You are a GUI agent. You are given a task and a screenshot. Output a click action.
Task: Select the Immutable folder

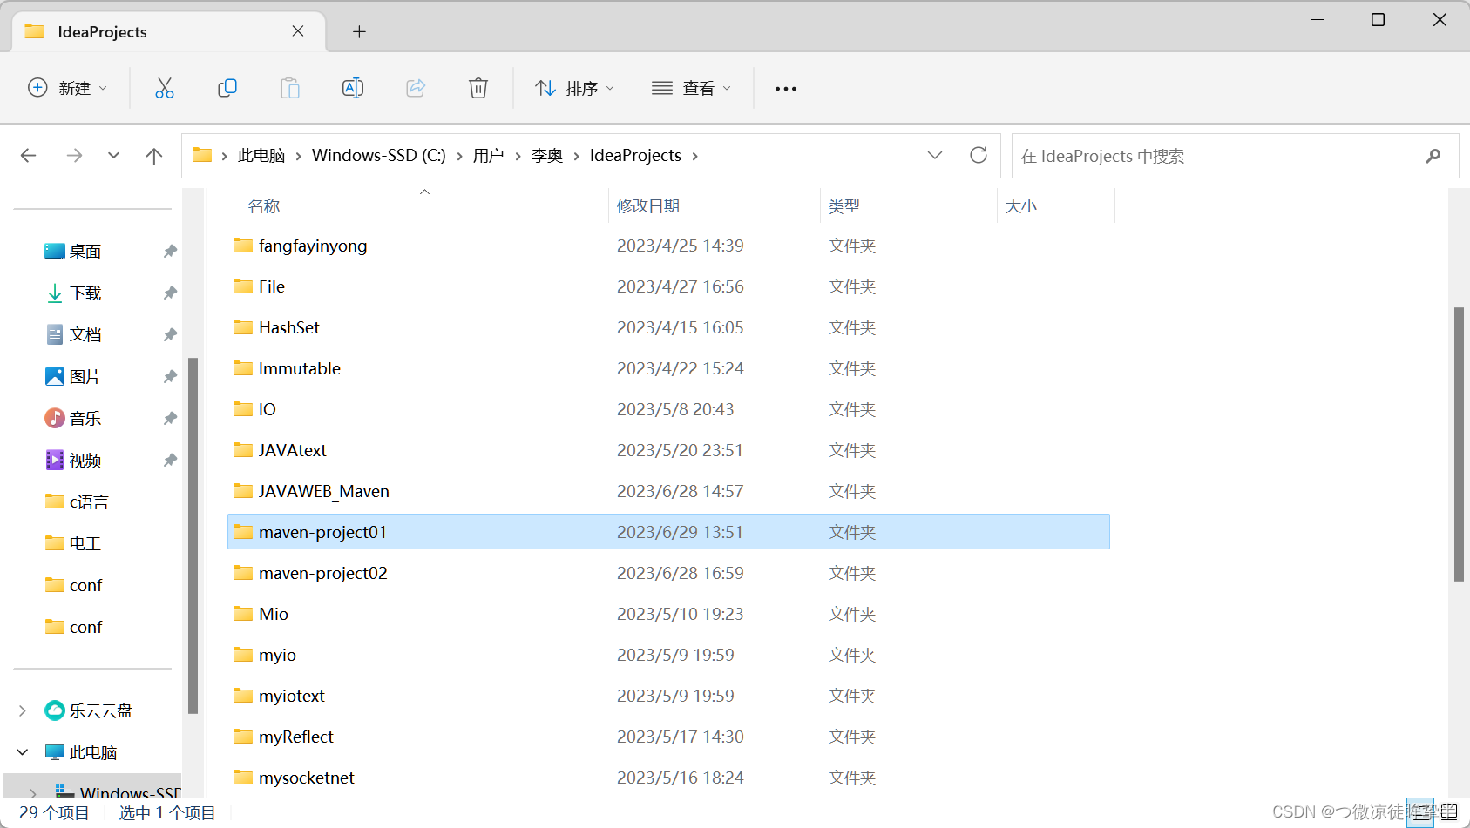point(668,368)
